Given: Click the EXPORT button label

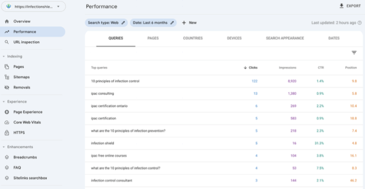Looking at the screenshot, I should pos(353,6).
